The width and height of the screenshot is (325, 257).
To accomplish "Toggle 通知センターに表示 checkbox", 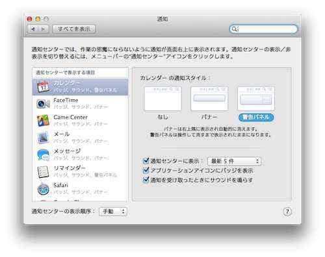I will (146, 161).
